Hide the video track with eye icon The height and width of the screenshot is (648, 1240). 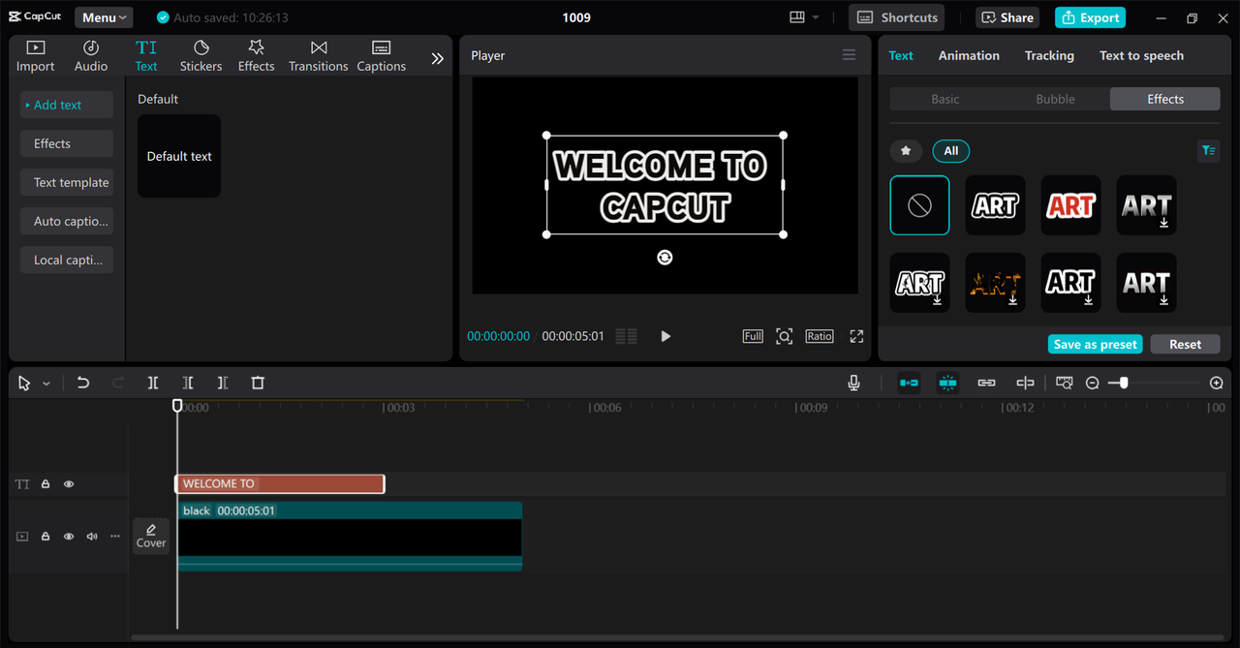point(69,536)
